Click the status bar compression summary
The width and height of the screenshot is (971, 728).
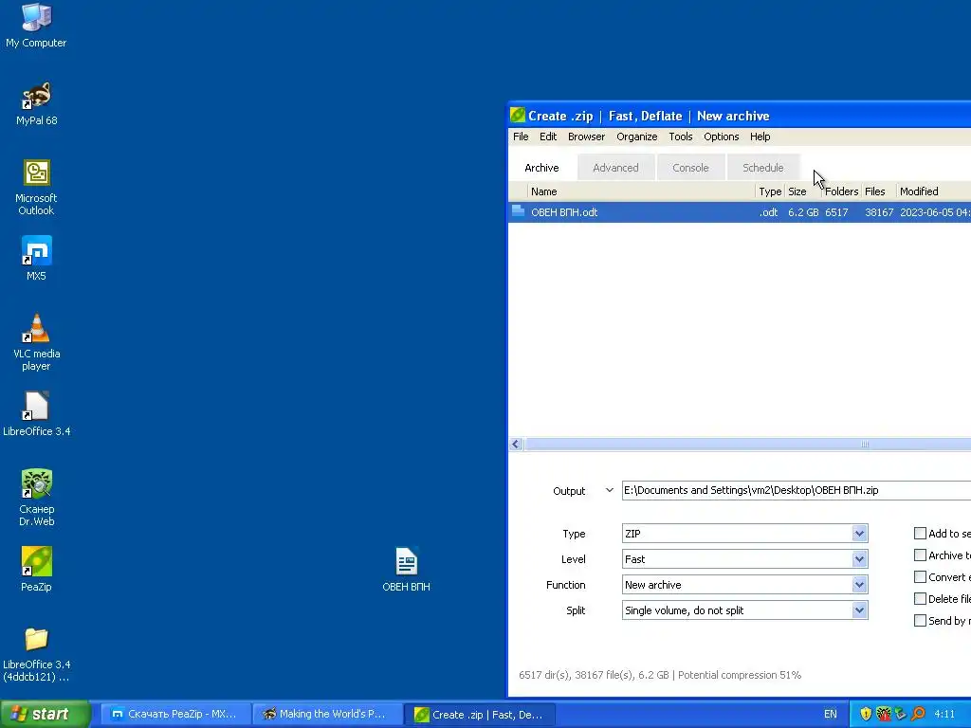tap(660, 675)
